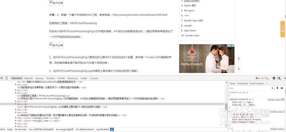The width and height of the screenshot is (286, 132).
Task: Click the new style rule plus icon
Action: (x=273, y=88)
